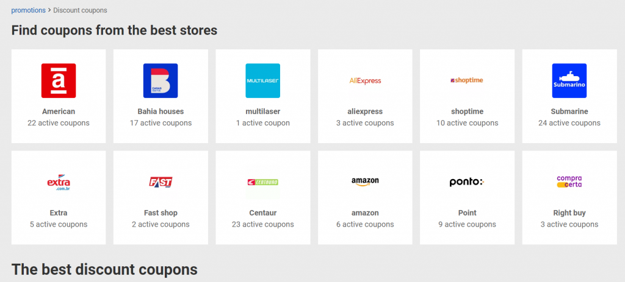Choose the AliExpress logo

pos(365,81)
